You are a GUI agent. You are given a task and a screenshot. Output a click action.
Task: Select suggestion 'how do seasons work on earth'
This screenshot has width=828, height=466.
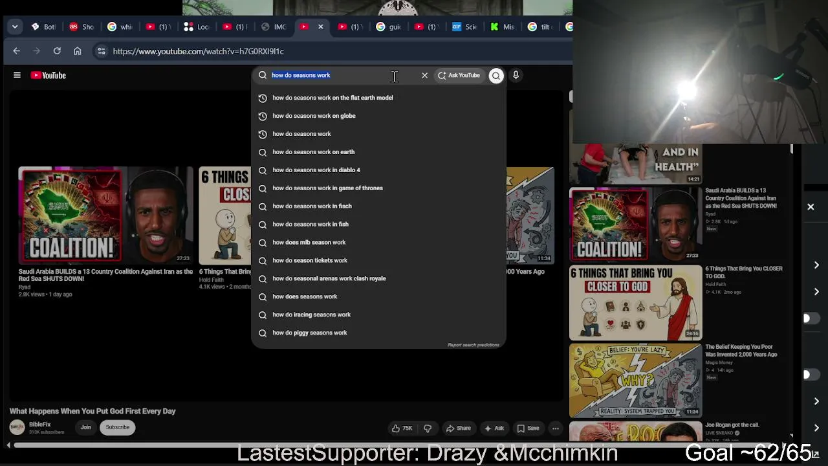[378, 152]
